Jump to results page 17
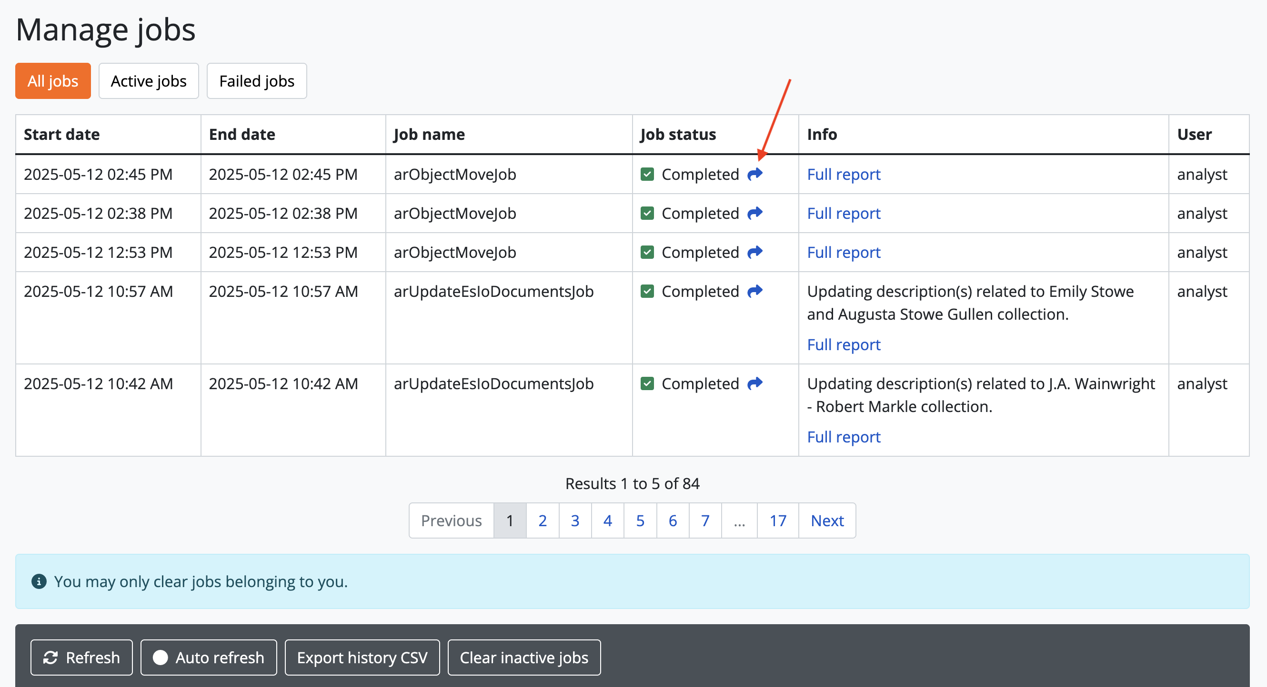Viewport: 1267px width, 687px height. (778, 520)
